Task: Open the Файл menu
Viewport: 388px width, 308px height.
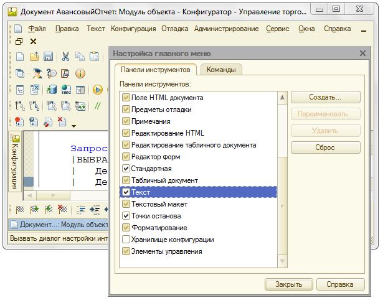Action: [x=36, y=29]
